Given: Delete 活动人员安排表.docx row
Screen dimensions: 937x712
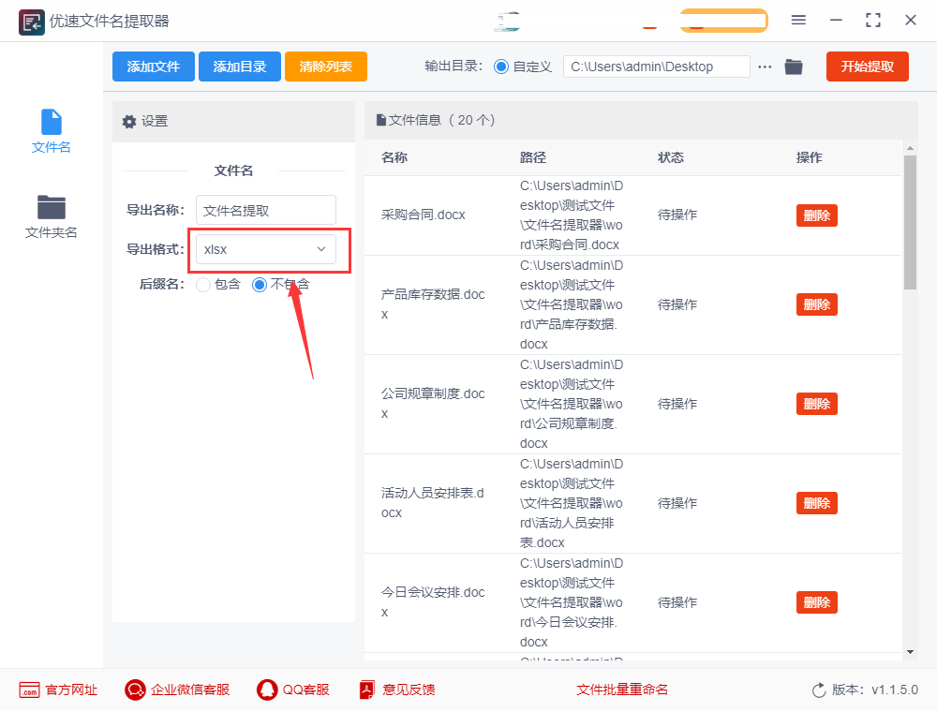Looking at the screenshot, I should point(817,503).
